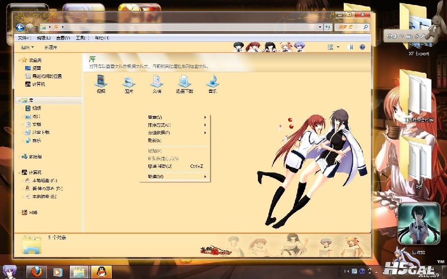Open the view options dropdown arrow
447x279 pixels.
338,47
